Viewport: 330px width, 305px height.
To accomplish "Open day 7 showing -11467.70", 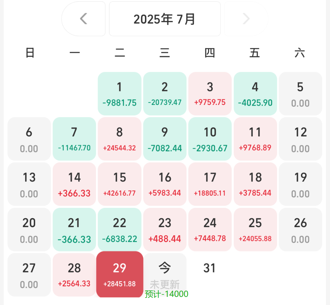I will (x=74, y=139).
